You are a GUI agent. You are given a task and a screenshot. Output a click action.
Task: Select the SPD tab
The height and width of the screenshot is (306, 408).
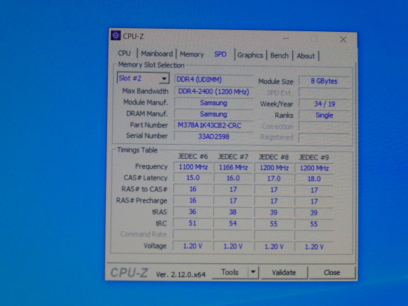coord(220,54)
